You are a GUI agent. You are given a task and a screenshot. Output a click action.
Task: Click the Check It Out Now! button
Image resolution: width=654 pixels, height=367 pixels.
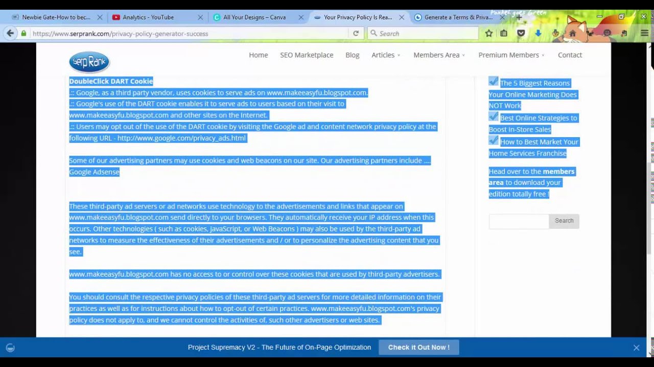point(418,348)
